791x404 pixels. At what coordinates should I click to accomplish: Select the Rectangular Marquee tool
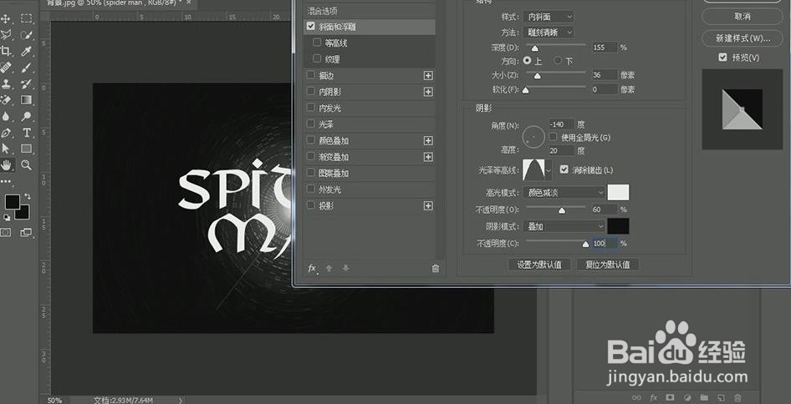coord(26,18)
